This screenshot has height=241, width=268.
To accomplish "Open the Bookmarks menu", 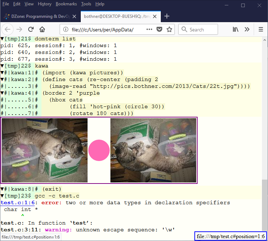I will (66, 4).
